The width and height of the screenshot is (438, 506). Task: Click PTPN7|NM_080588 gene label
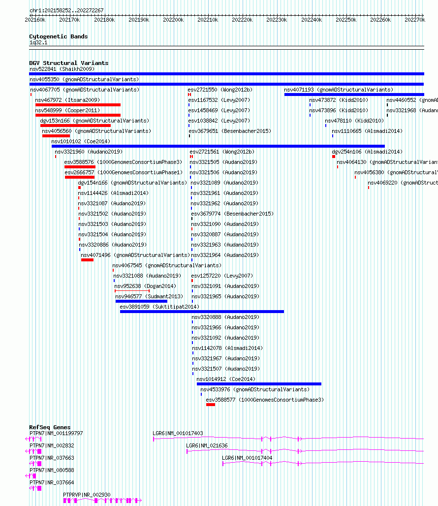[52, 470]
